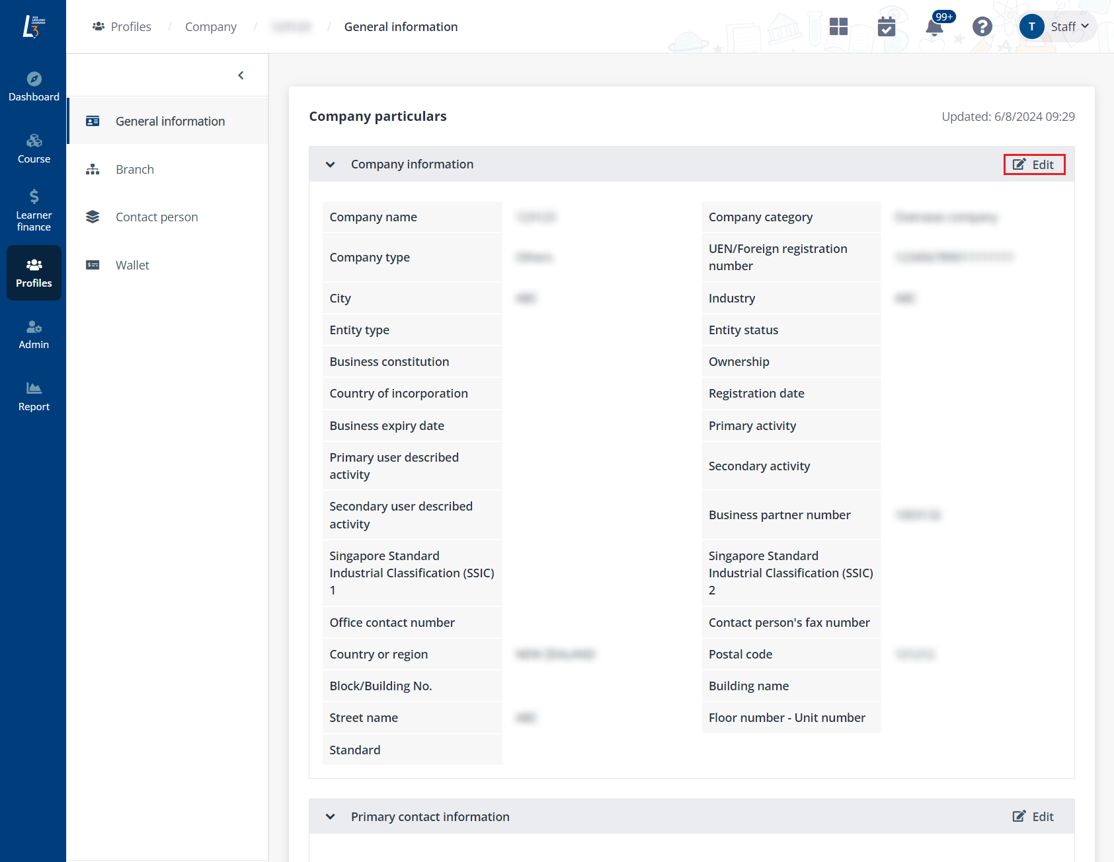1114x862 pixels.
Task: Open the apps grid icon
Action: [838, 26]
